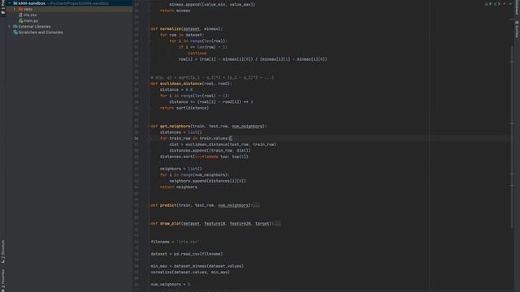Click the warnings count inspection indicator
The width and height of the screenshot is (520, 292).
tap(488, 4)
